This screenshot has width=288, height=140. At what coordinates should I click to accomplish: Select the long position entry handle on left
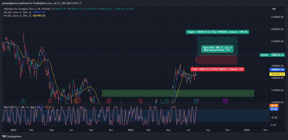pyautogui.click(x=197, y=55)
